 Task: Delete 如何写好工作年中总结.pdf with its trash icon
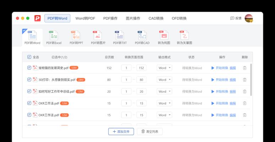pyautogui.click(x=244, y=91)
